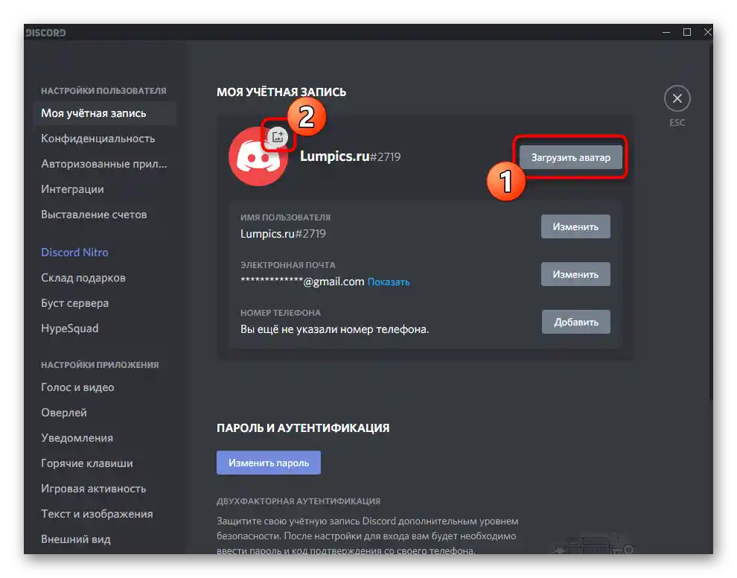Minimize the Discord window
This screenshot has width=737, height=578.
click(666, 33)
